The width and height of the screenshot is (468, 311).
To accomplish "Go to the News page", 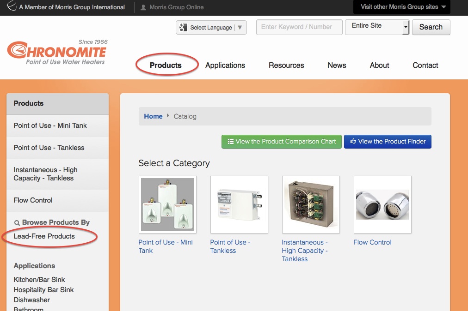I will [337, 65].
